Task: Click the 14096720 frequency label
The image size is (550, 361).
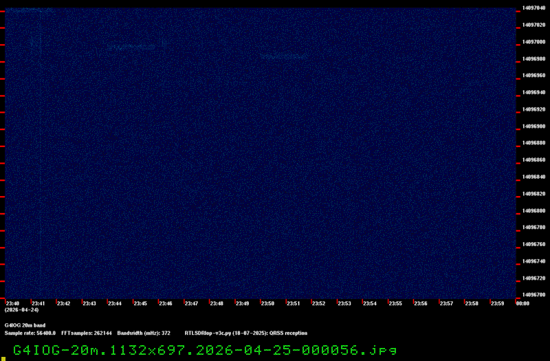Action: pyautogui.click(x=534, y=278)
